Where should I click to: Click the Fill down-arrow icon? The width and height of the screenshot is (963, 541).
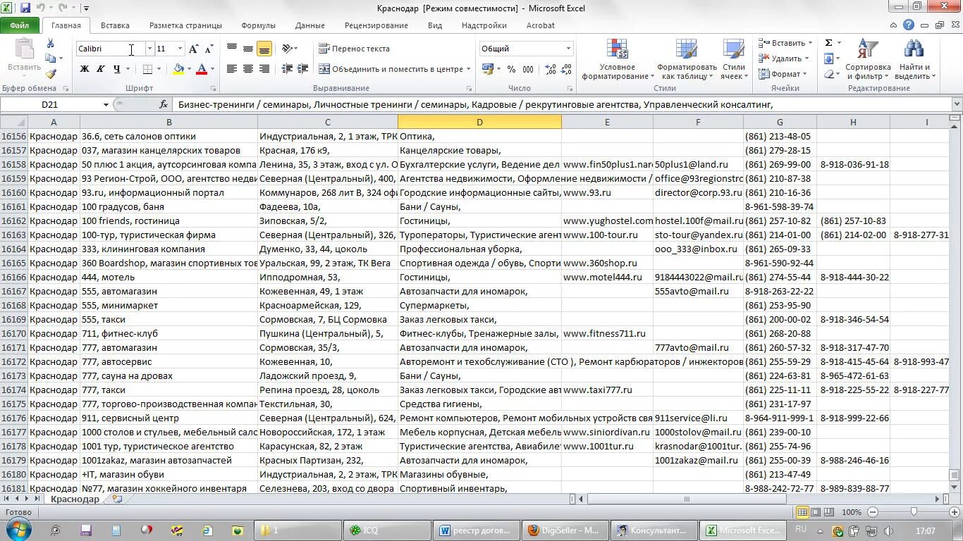829,58
